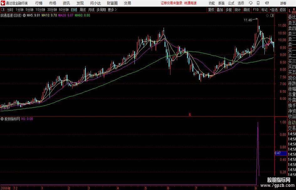Open the 选项 menu
The width and height of the screenshot is (296, 190).
(x=241, y=3)
